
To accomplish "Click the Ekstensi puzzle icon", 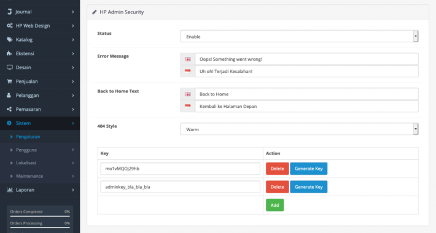I will pos(9,53).
